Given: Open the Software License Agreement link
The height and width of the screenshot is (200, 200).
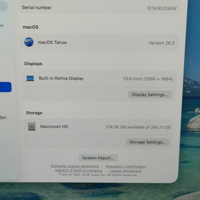Looking at the screenshot, I should point(75,166).
